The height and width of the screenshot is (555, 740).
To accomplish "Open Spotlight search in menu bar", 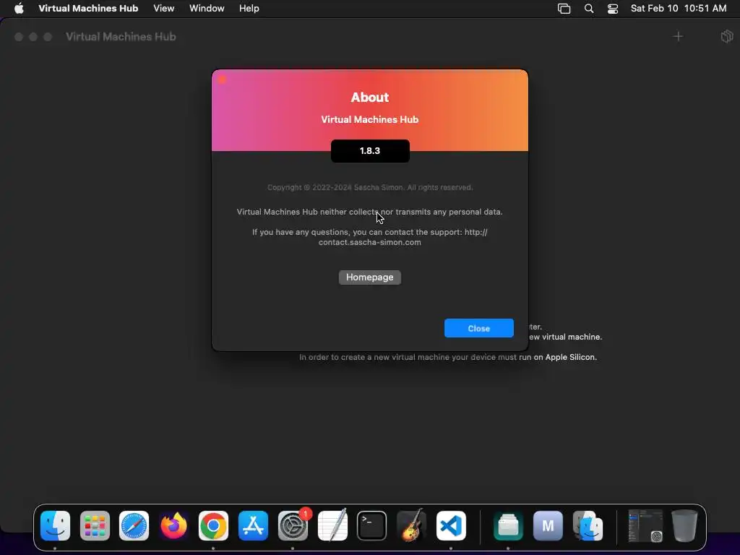I will [588, 9].
